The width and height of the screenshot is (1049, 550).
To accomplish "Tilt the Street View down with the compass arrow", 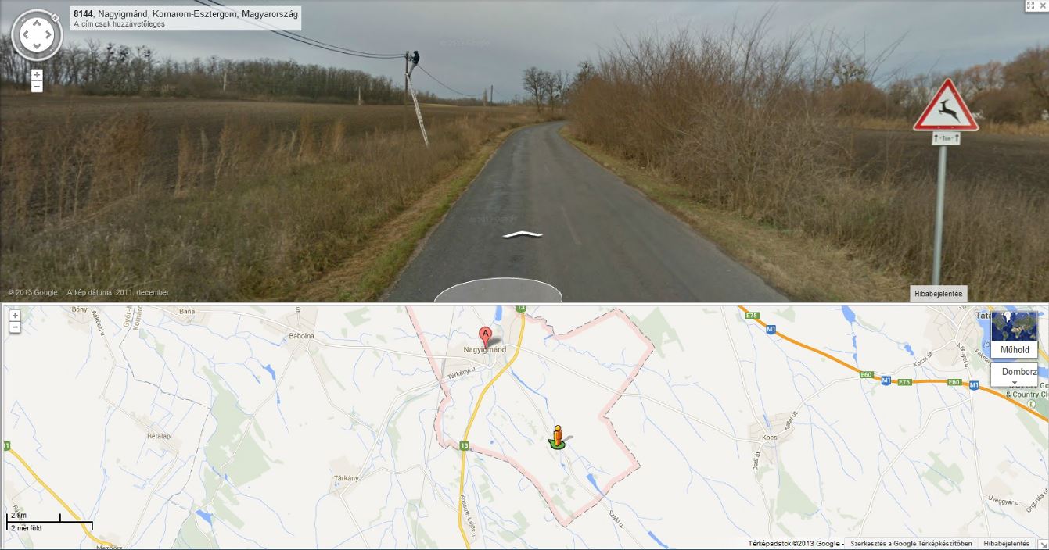I will [x=37, y=47].
